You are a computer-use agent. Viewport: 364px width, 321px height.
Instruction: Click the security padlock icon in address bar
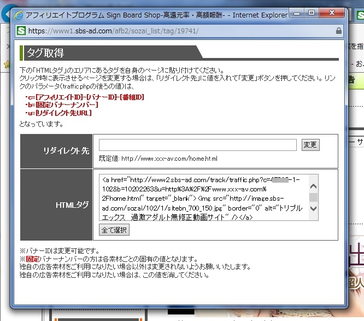click(339, 31)
